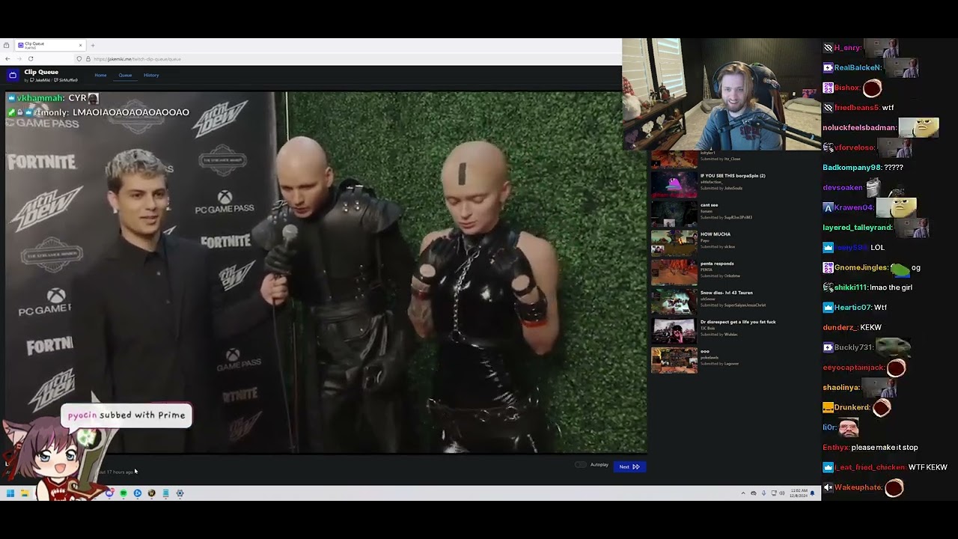Open the Windows Start menu
Screen dimensions: 958x539
[10, 493]
